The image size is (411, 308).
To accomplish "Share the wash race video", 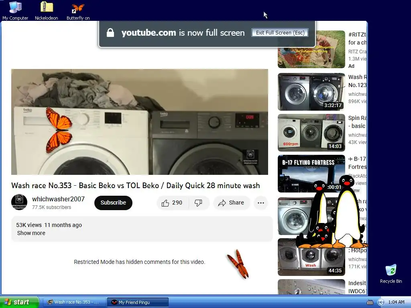I will (232, 203).
